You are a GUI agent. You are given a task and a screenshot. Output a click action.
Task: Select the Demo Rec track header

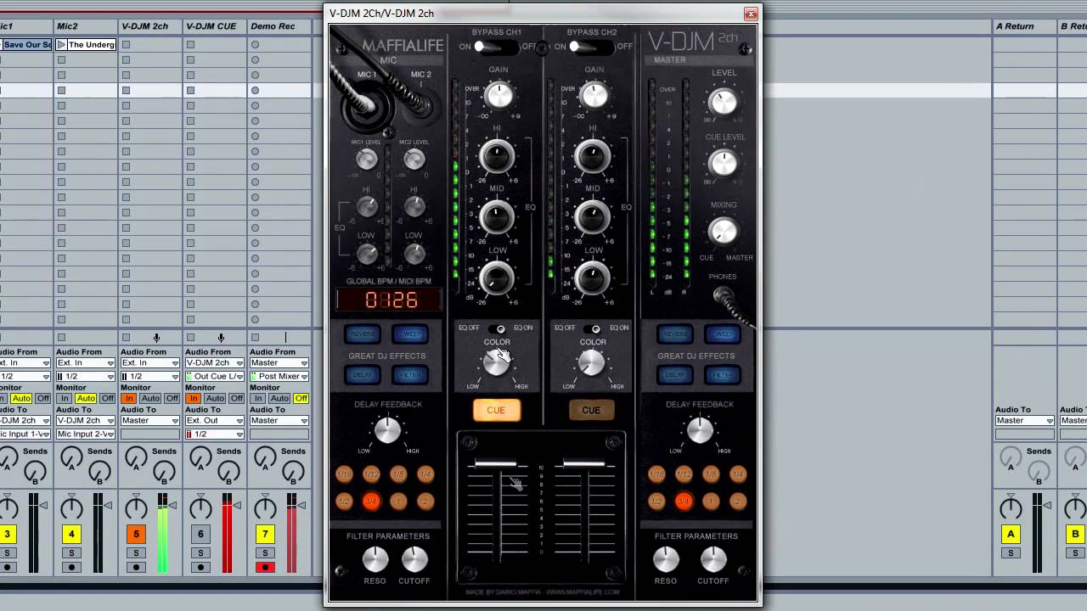coord(279,26)
